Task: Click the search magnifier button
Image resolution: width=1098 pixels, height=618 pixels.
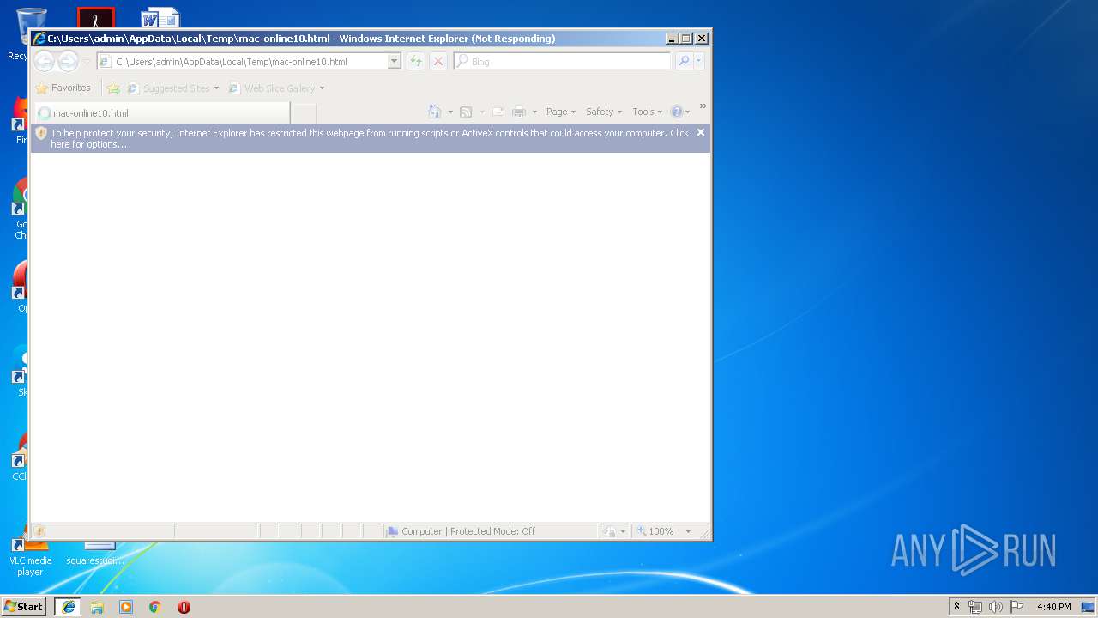Action: click(683, 61)
